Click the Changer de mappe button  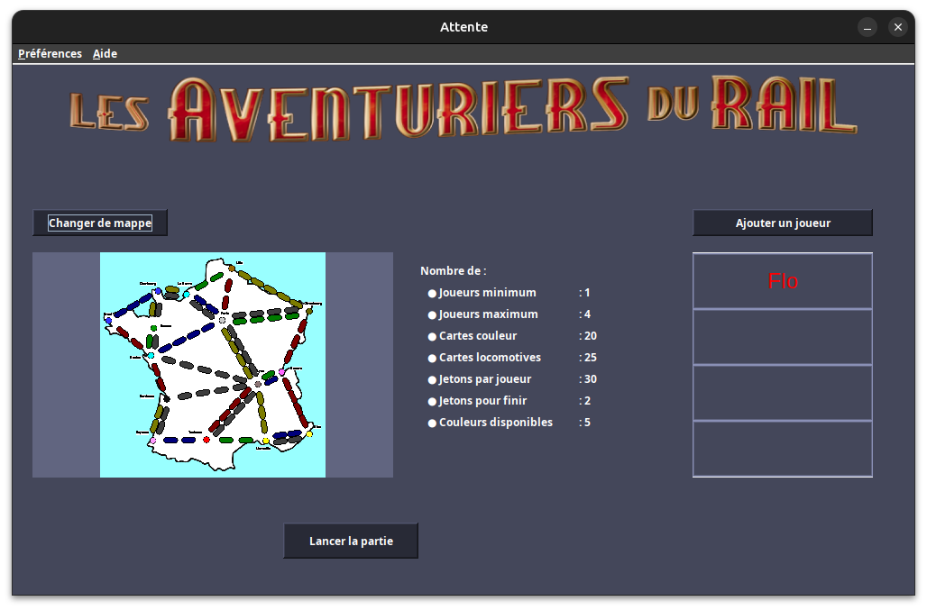point(100,223)
